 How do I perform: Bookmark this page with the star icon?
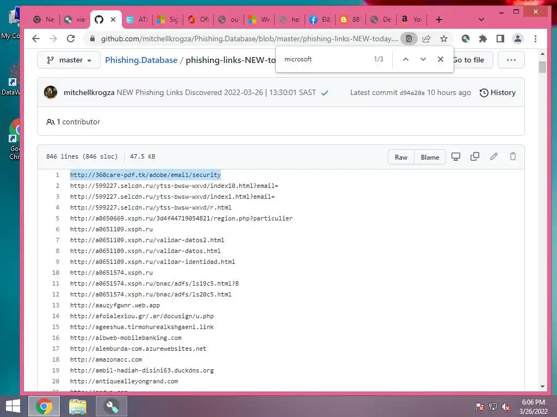[x=444, y=39]
